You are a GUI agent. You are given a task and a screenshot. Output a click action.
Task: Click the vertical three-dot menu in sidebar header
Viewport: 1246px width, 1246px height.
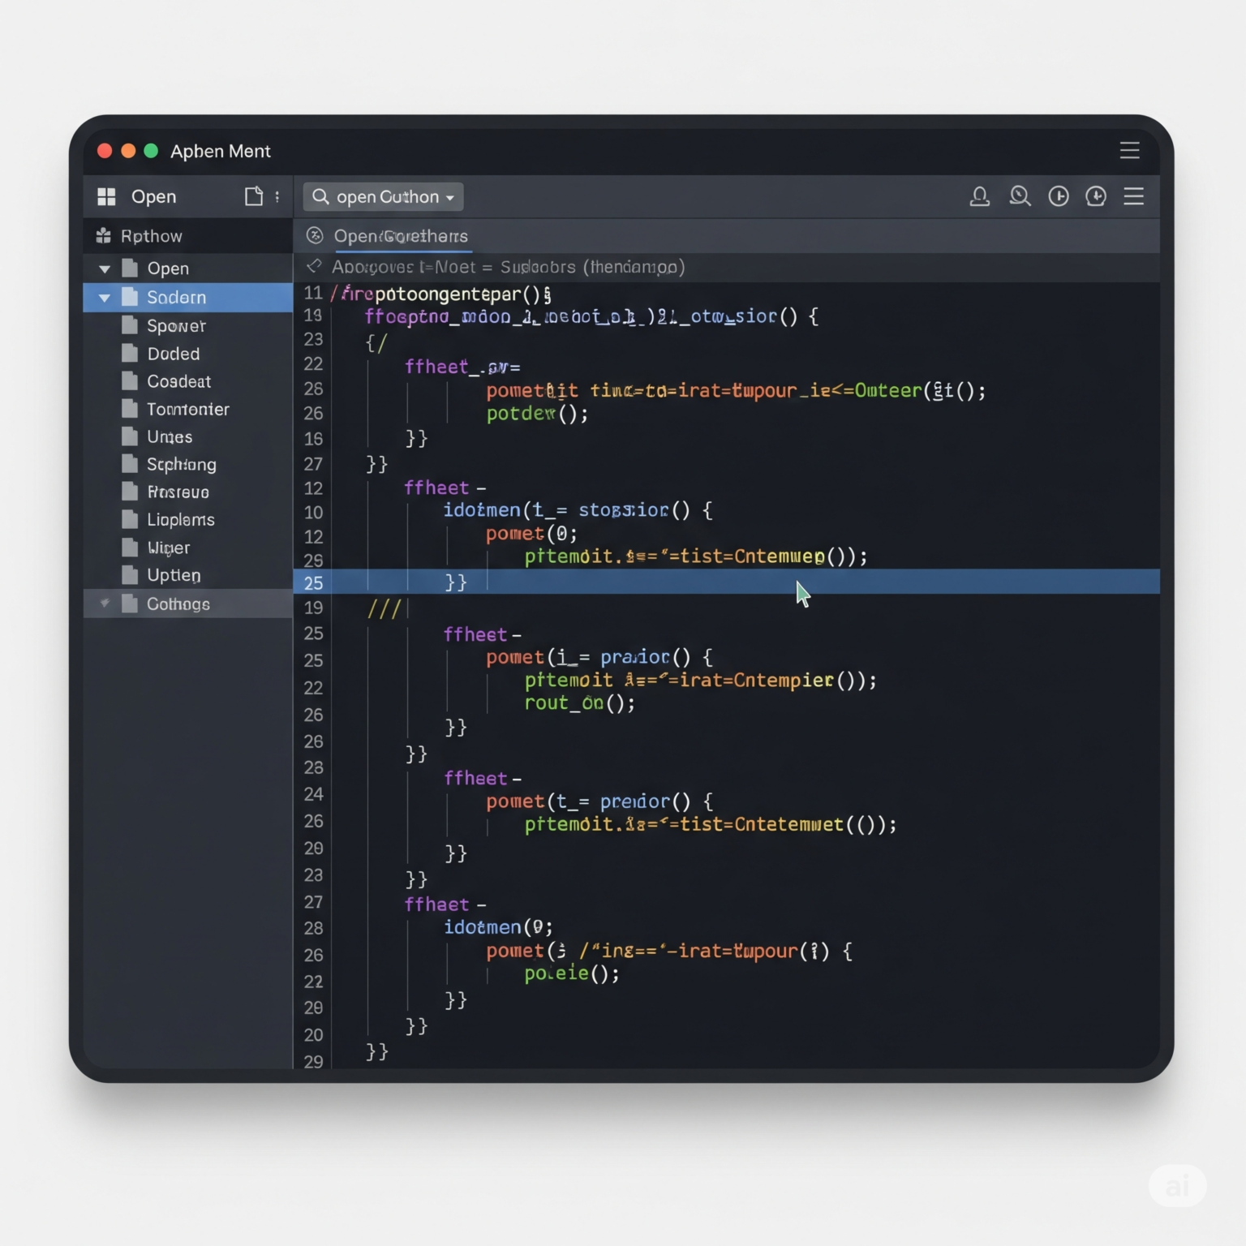276,196
